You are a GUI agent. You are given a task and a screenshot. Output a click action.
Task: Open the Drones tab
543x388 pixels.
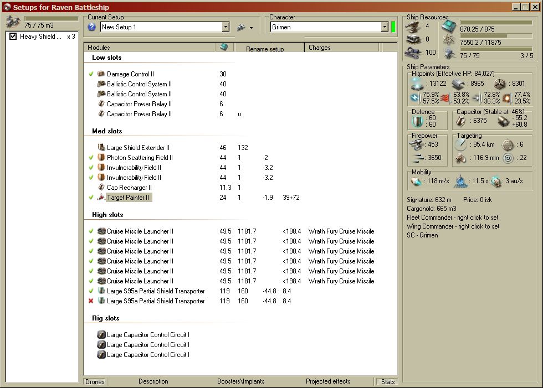(x=95, y=382)
